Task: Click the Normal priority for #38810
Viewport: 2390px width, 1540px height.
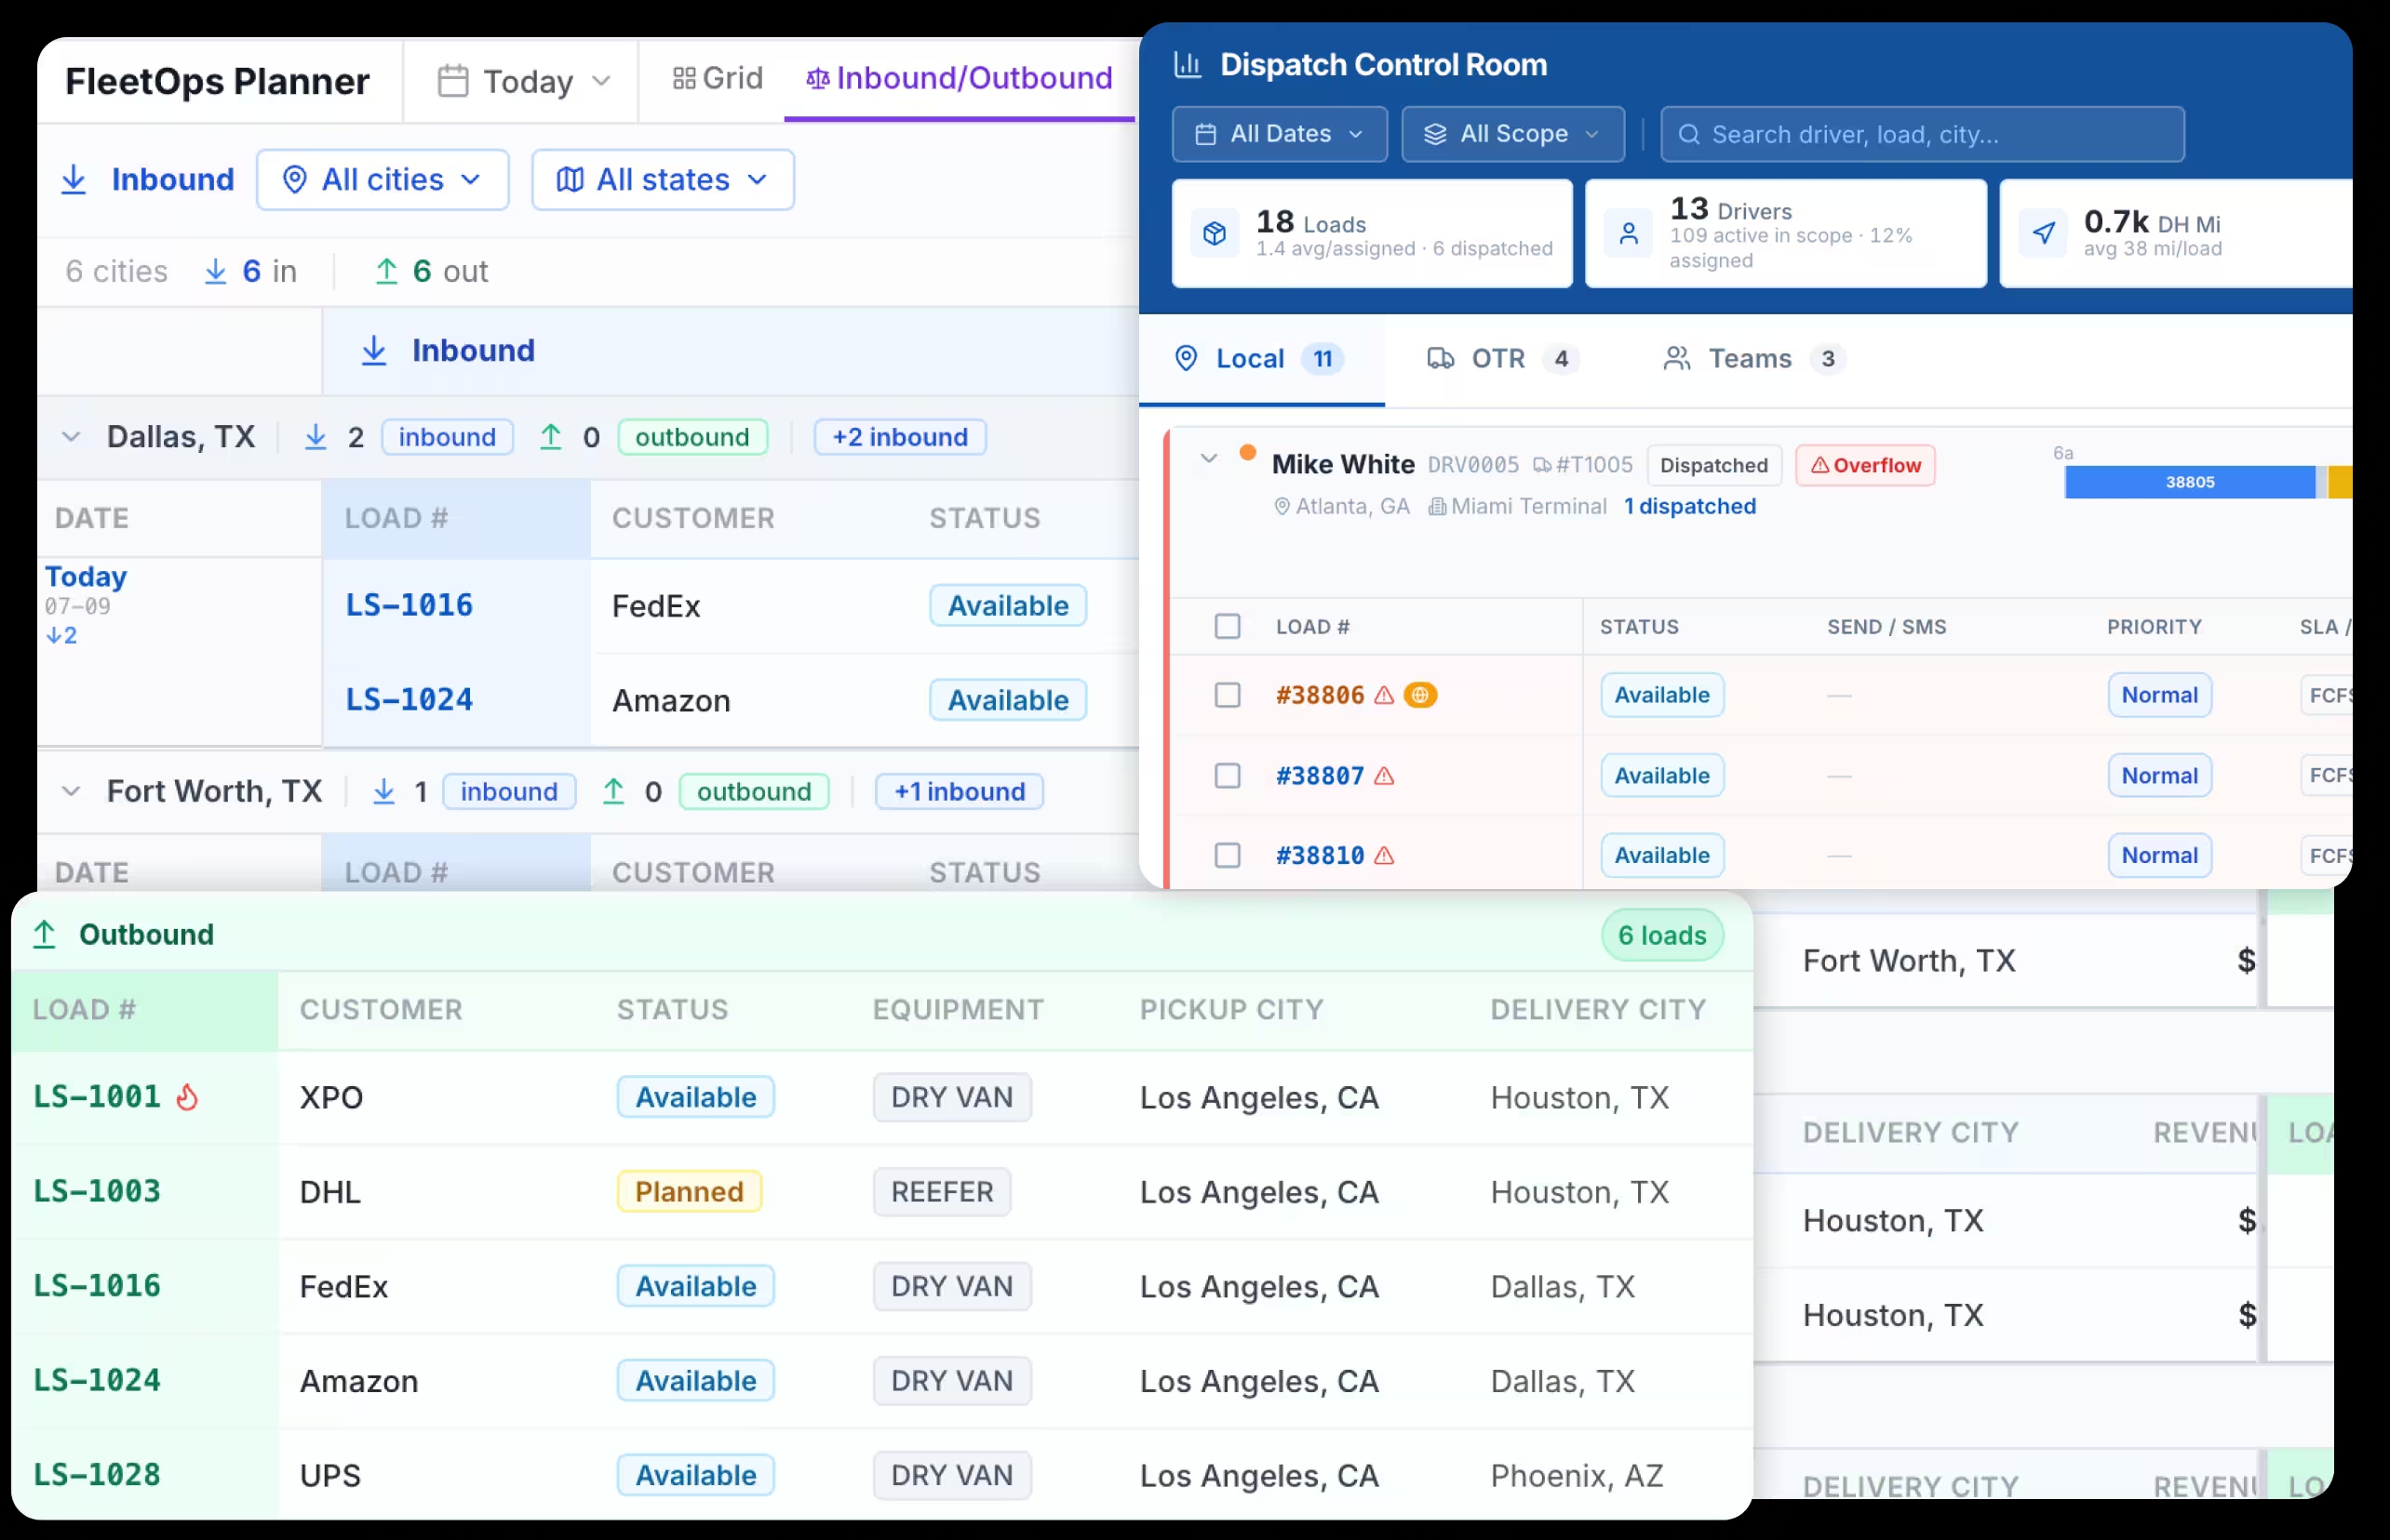Action: [x=2159, y=856]
